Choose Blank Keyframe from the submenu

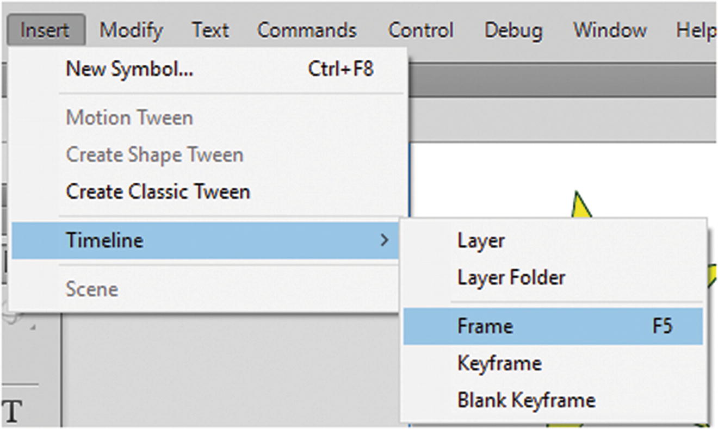tap(526, 401)
